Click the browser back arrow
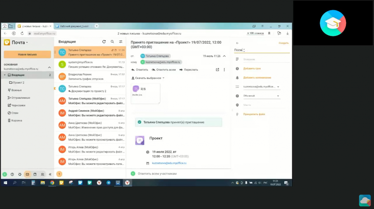Screen dimensions: 374x209 (5, 33)
